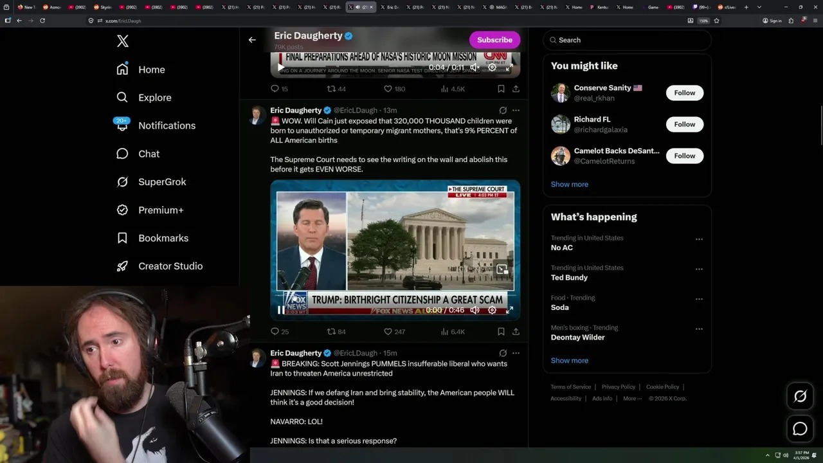
Task: Subscribe to Eric Daugherty
Action: (x=494, y=40)
